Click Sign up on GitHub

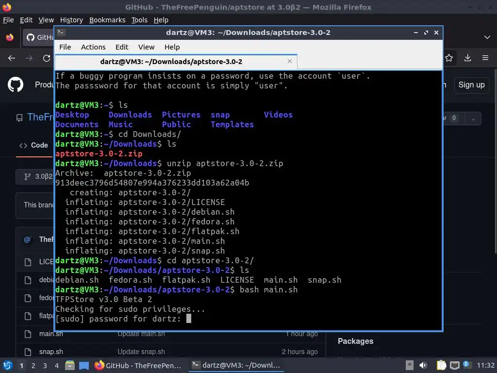[471, 85]
